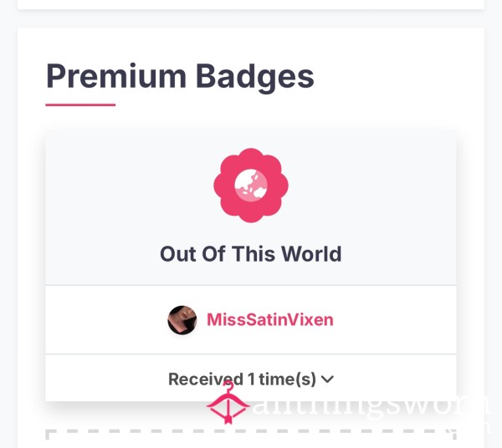
Task: Click the globe symbol inside the badge
Action: pos(251,186)
